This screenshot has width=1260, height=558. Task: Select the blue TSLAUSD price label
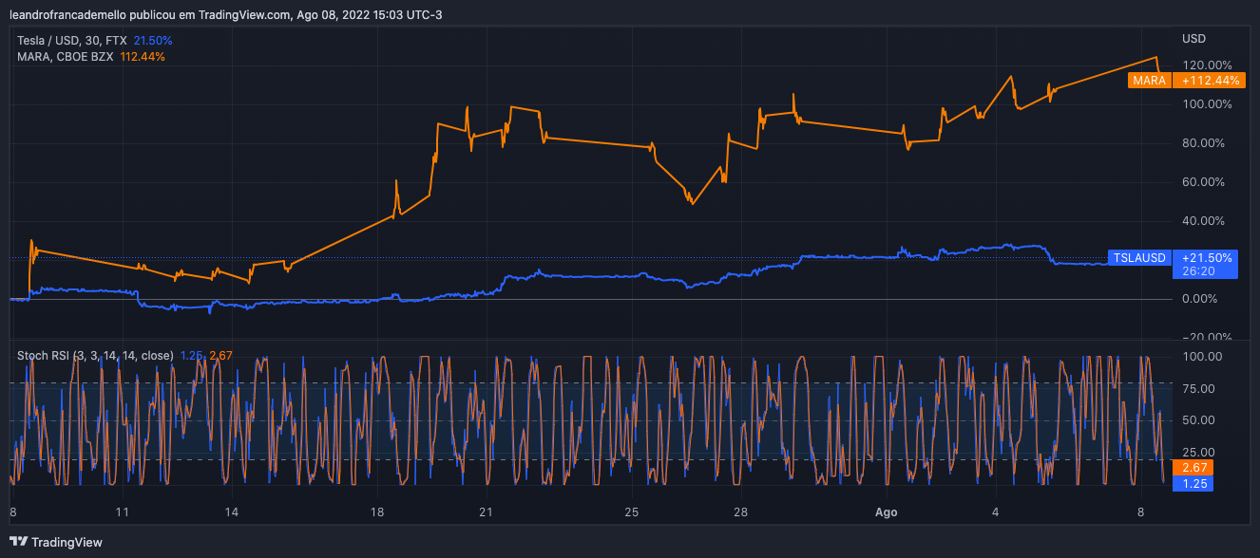1139,257
